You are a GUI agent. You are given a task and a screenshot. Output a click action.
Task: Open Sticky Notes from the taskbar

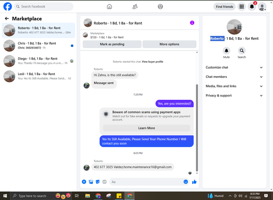(x=119, y=196)
